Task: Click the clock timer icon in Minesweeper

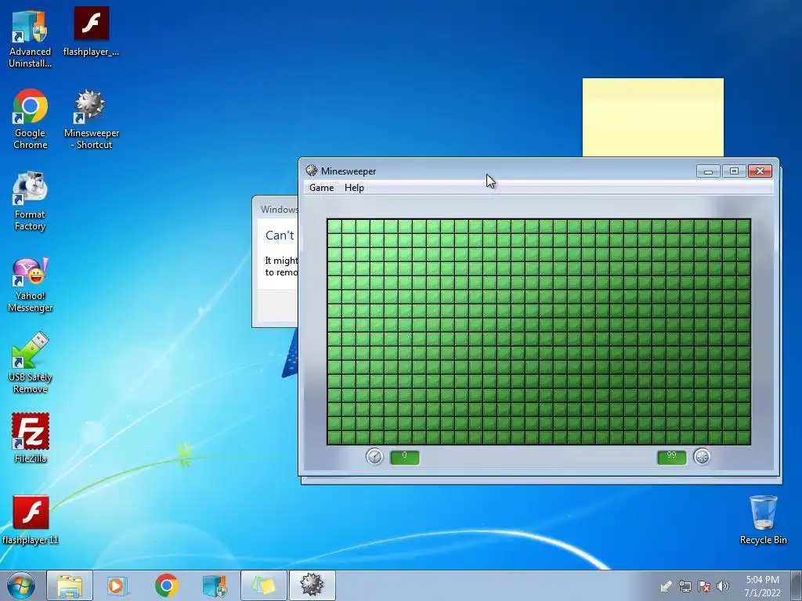Action: click(374, 456)
